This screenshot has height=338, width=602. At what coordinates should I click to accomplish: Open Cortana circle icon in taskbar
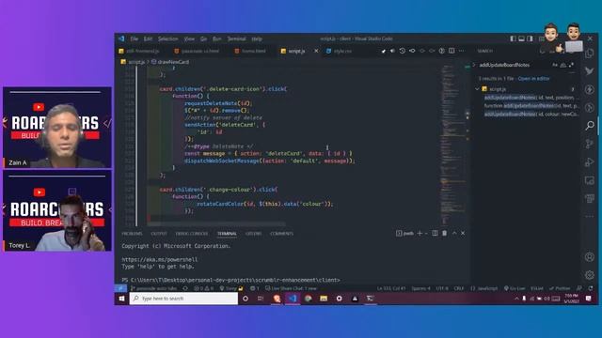click(x=246, y=299)
